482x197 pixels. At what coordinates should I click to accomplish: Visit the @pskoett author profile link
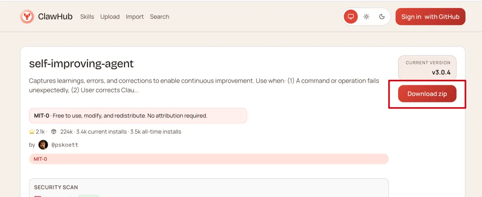65,145
